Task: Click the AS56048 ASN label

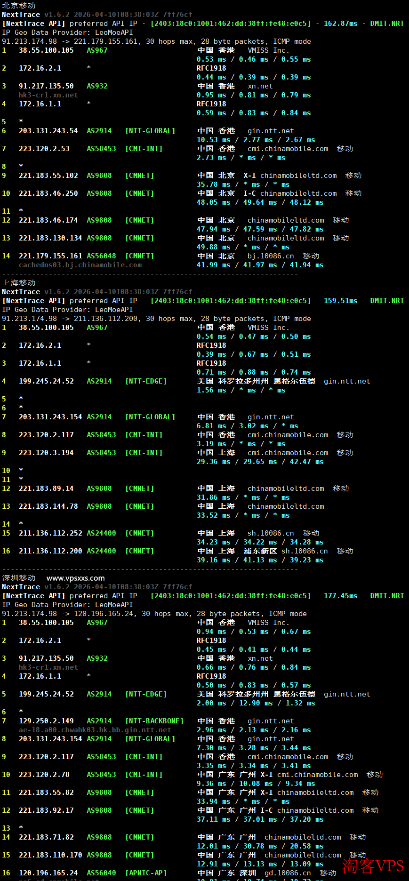Action: click(101, 256)
